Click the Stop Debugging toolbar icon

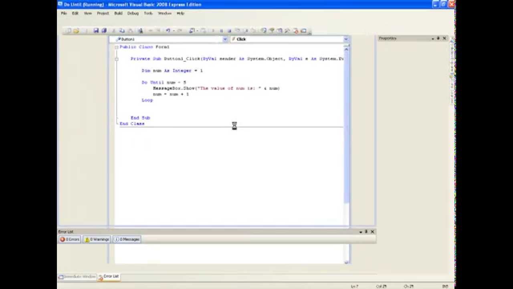pos(229,31)
